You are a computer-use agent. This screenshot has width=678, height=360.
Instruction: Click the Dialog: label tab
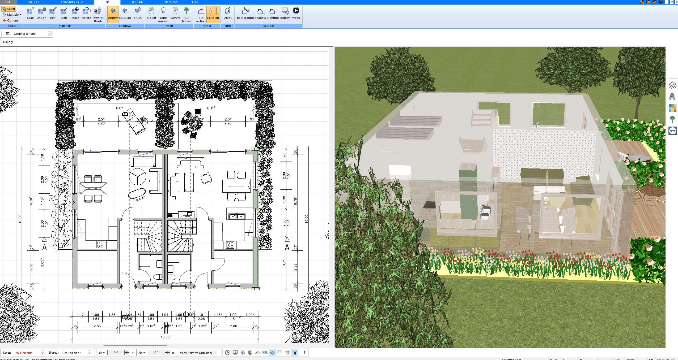[x=8, y=42]
